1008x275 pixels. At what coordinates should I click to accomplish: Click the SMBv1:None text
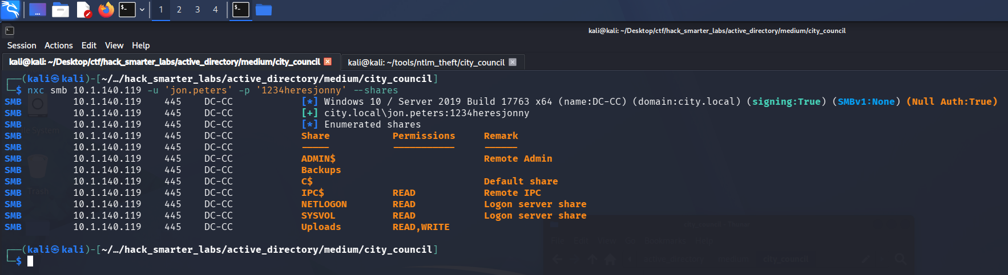pyautogui.click(x=866, y=102)
